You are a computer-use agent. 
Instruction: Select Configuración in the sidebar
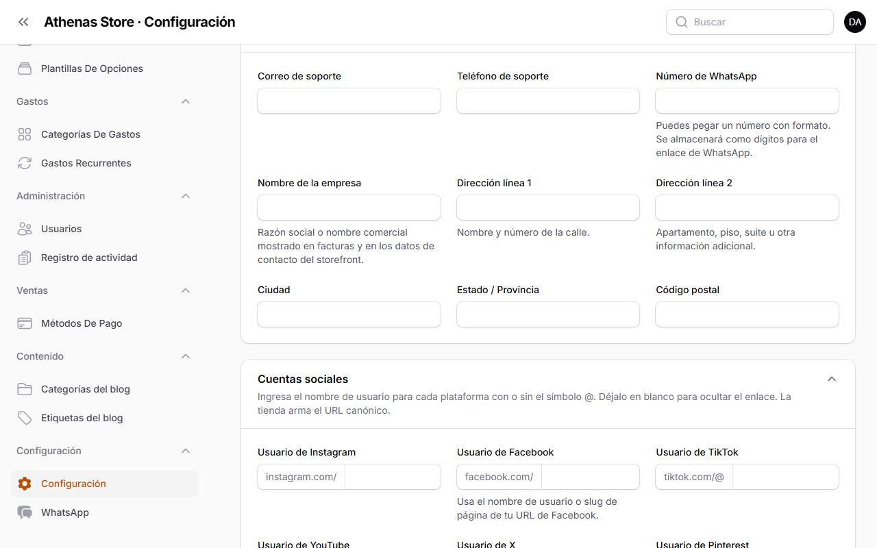click(104, 484)
